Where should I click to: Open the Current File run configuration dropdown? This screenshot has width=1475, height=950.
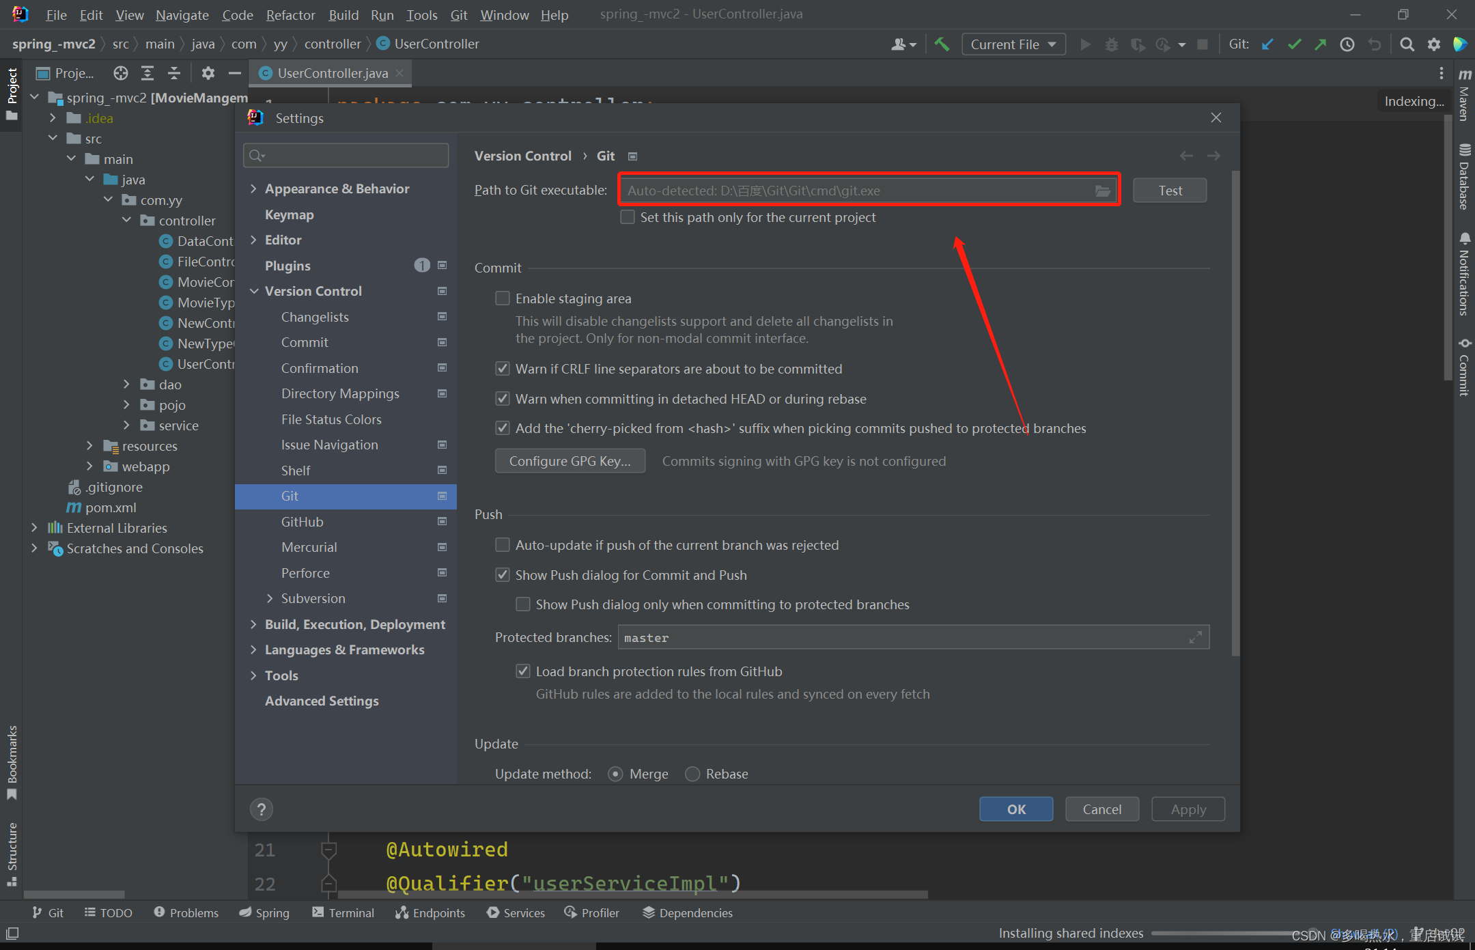pyautogui.click(x=1013, y=44)
